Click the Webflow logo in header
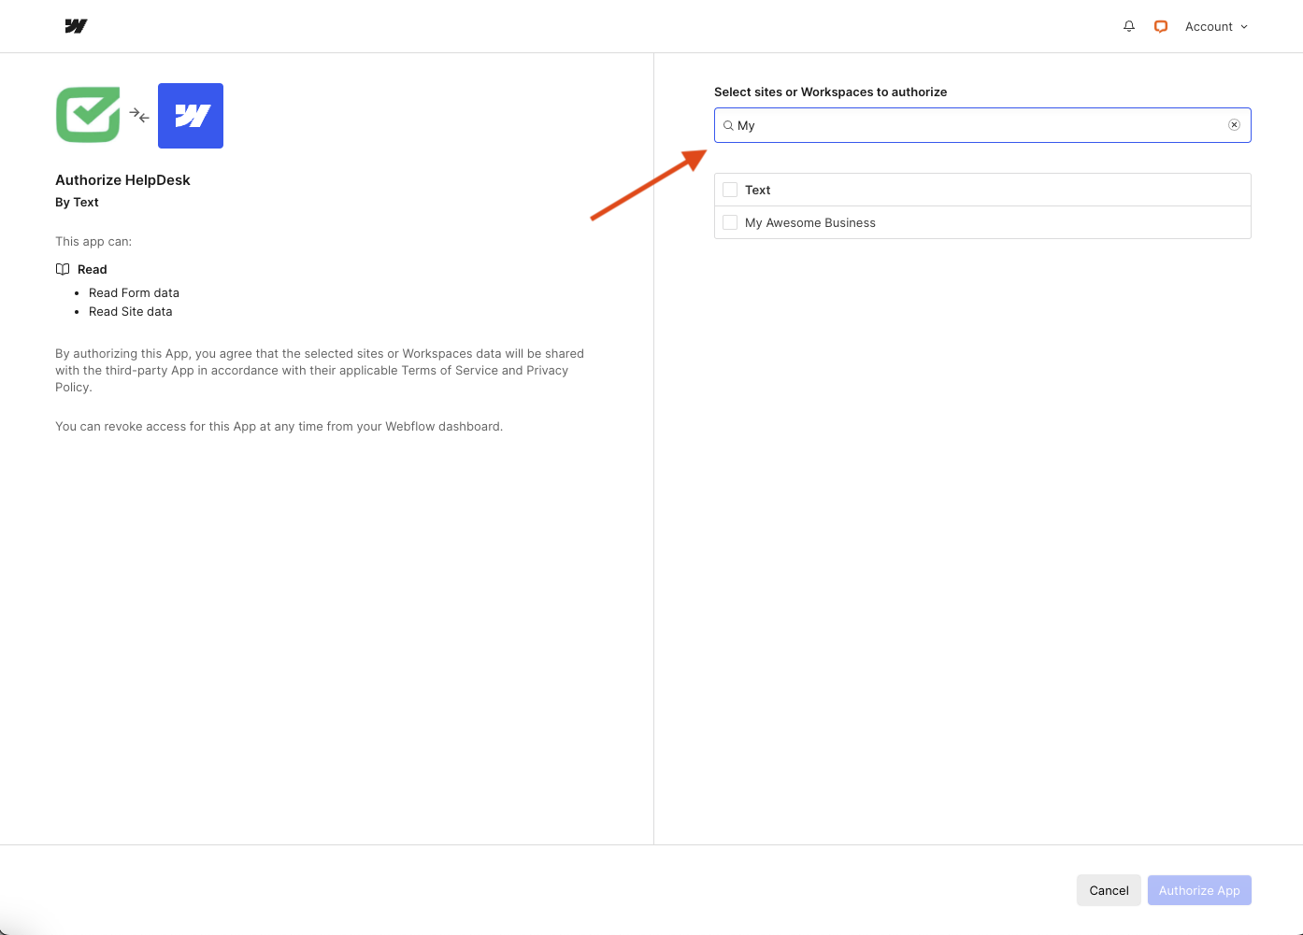Viewport: 1303px width, 935px height. [76, 26]
